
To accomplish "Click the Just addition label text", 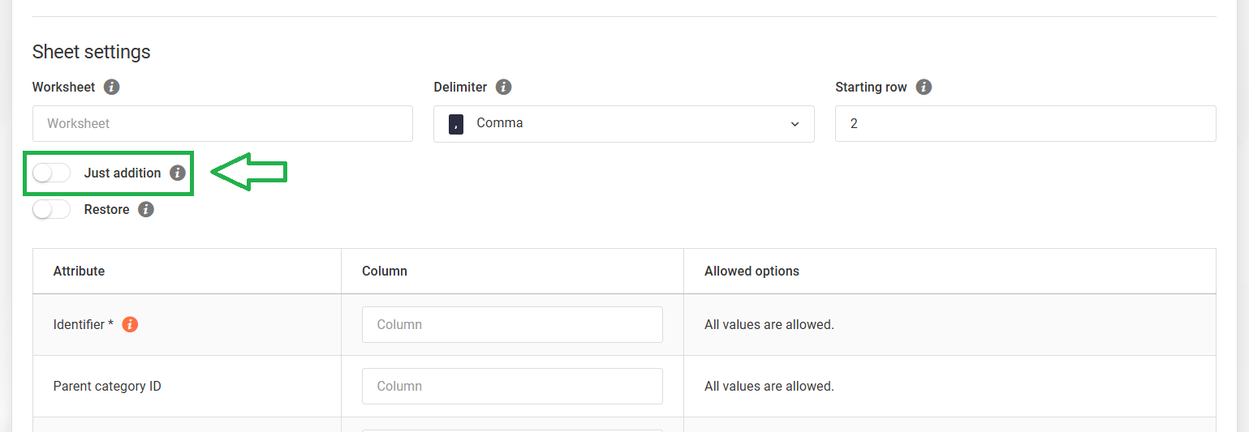I will pos(123,173).
